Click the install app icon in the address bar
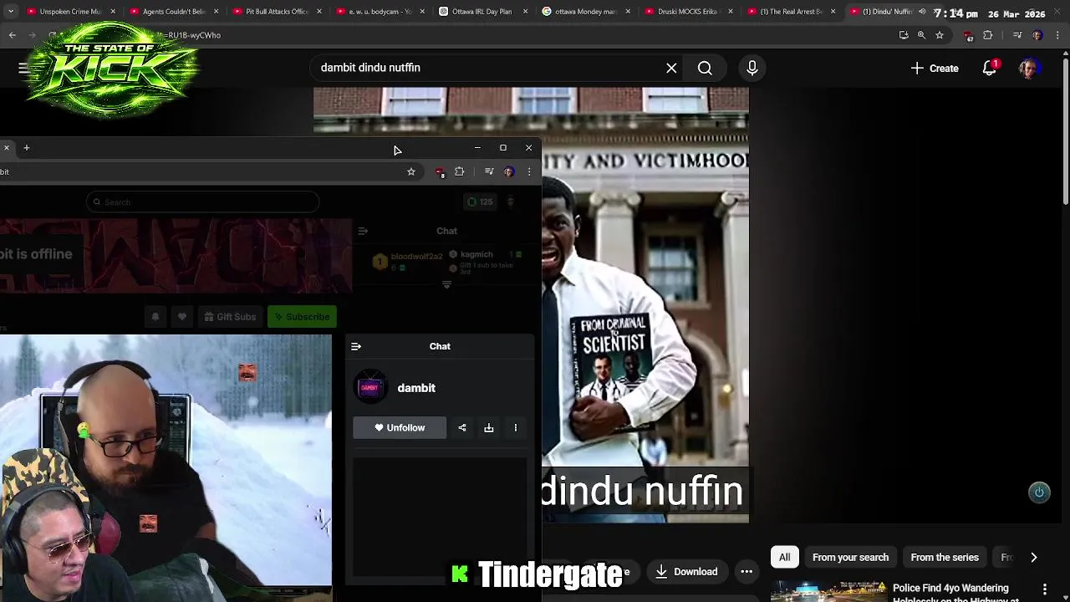 coord(904,35)
